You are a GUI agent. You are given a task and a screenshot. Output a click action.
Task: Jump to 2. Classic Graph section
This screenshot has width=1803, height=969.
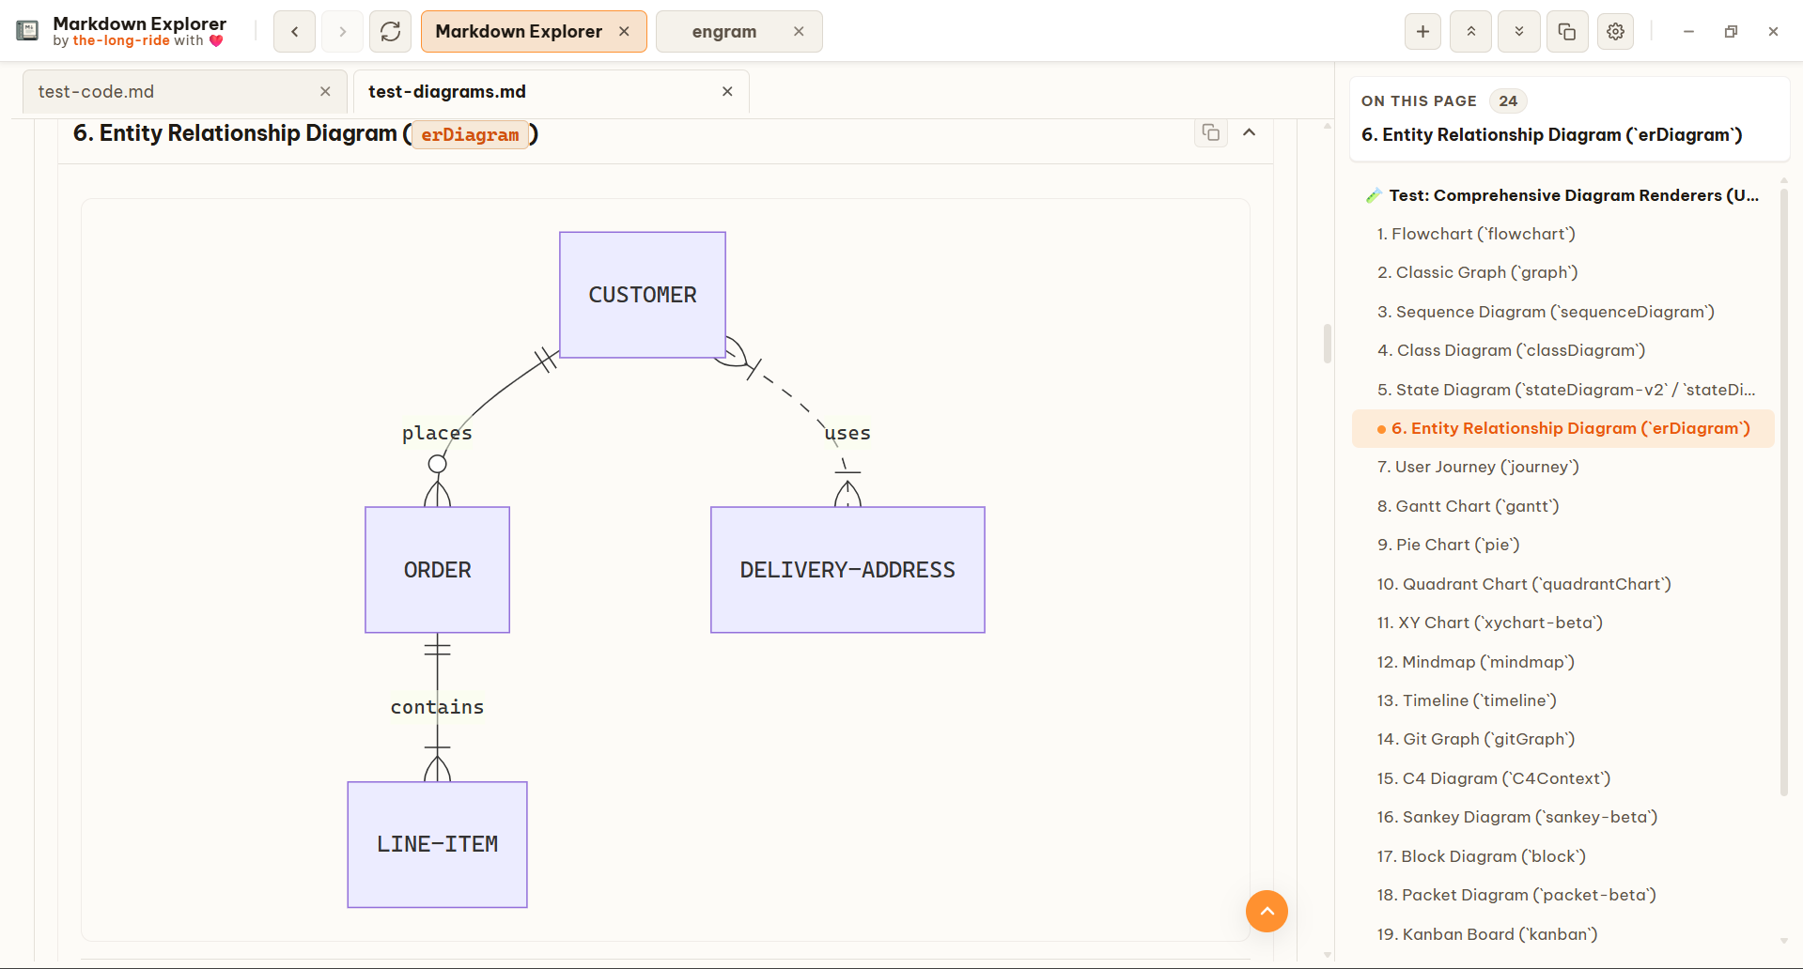point(1562,272)
